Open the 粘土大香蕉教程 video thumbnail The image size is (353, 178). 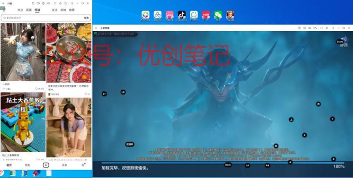(23, 122)
